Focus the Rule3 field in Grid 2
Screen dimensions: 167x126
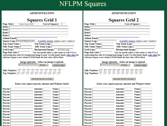(x=120, y=33)
